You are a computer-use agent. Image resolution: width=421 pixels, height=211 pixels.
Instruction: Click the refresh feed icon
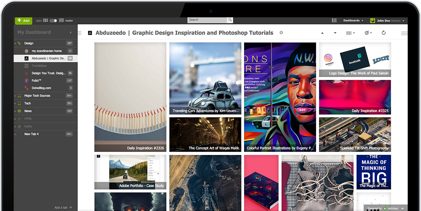[x=383, y=33]
